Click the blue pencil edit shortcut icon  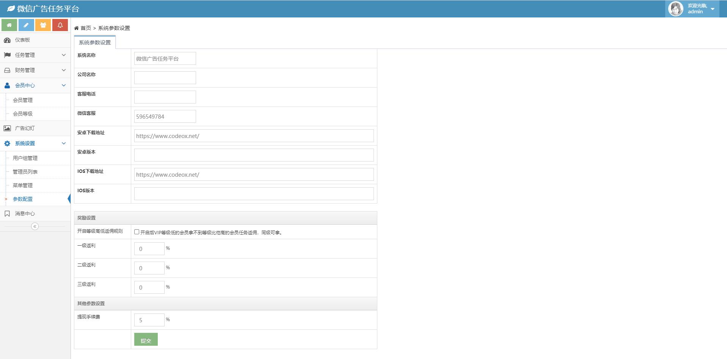coord(26,25)
